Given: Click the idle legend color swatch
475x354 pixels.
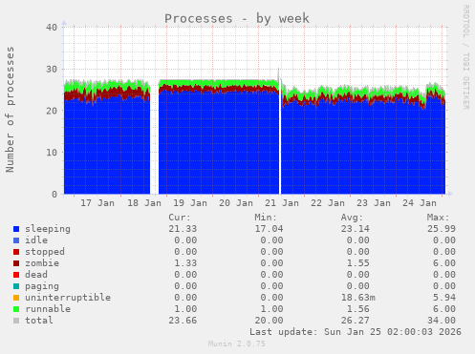Looking at the screenshot, I should coord(16,240).
